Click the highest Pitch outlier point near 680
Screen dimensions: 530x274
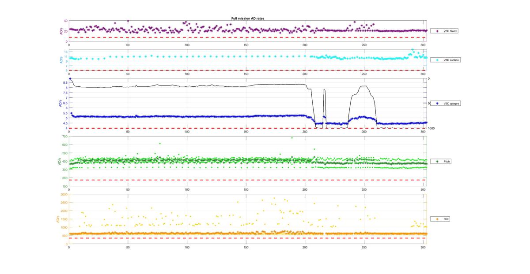291,138
